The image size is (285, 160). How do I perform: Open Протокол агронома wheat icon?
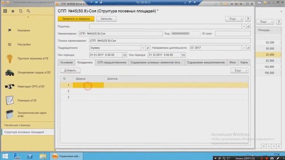pyautogui.click(x=10, y=59)
